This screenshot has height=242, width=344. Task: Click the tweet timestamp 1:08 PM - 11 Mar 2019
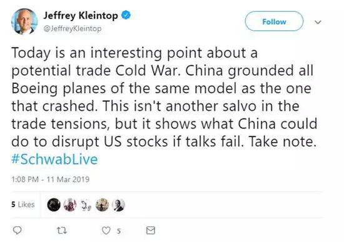50,179
